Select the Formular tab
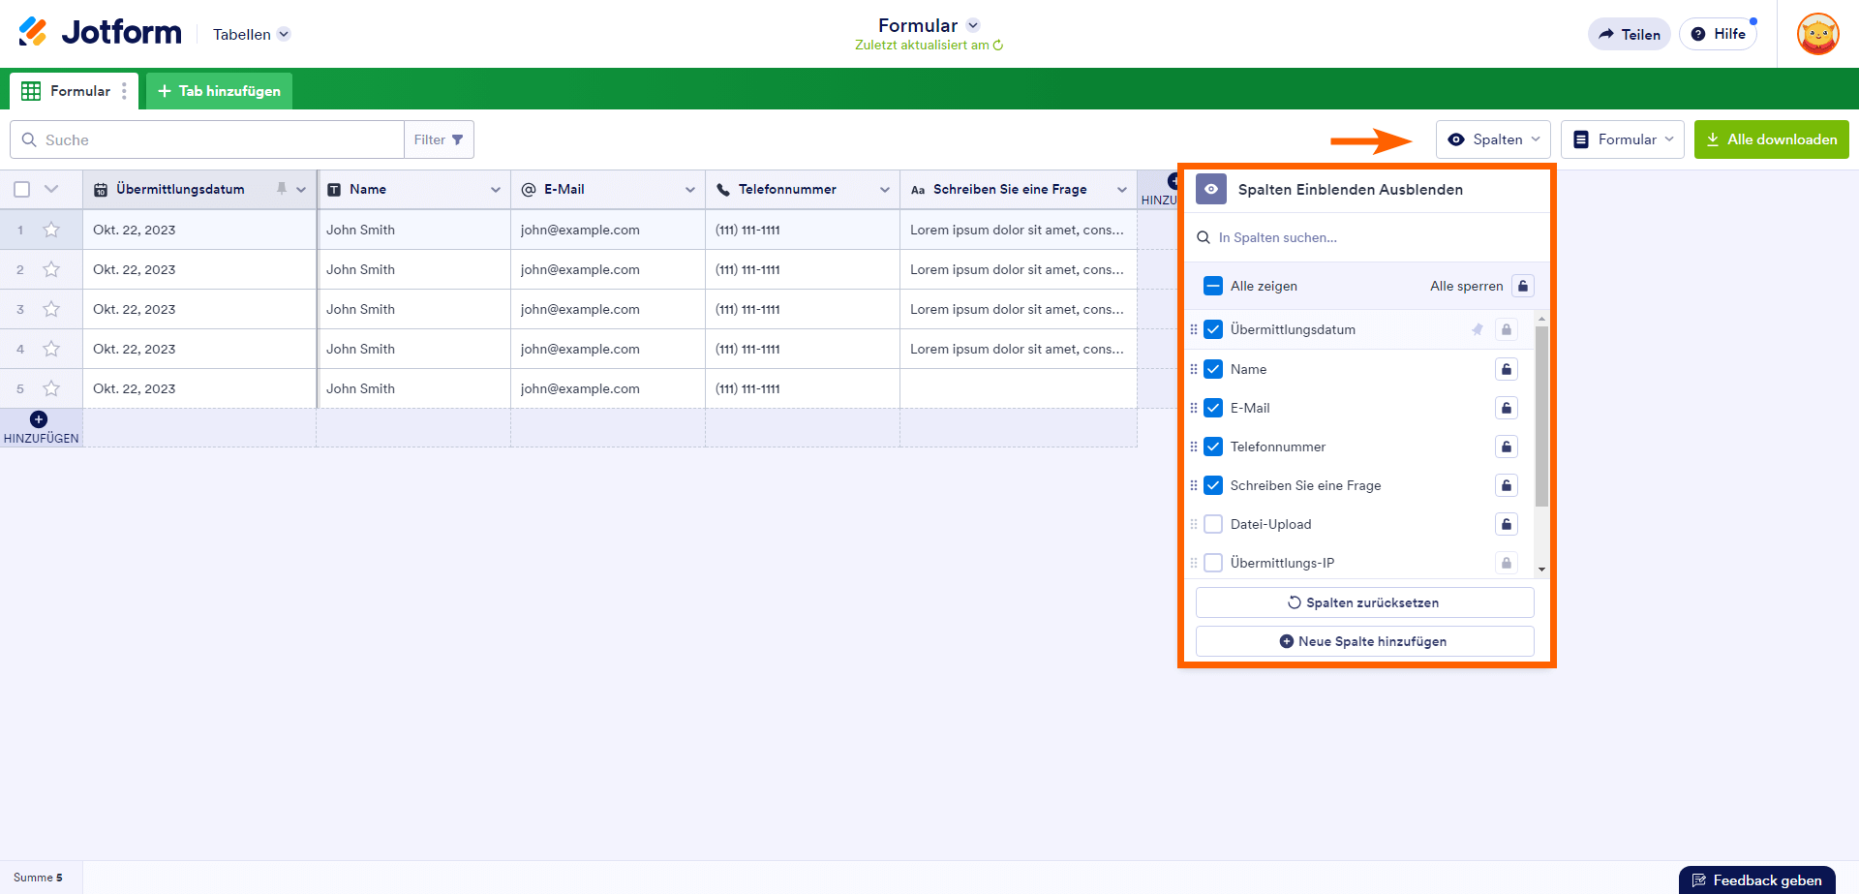 point(68,91)
